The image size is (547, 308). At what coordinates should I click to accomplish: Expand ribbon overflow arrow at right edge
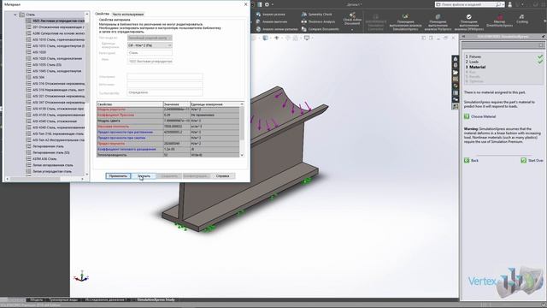tap(544, 21)
